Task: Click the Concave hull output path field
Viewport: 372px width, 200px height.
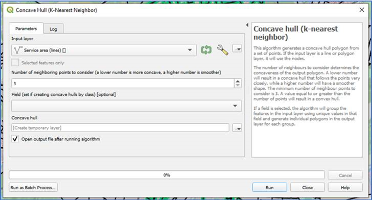Action: tap(120, 128)
